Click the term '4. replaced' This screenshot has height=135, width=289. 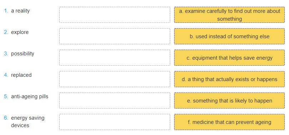point(18,75)
